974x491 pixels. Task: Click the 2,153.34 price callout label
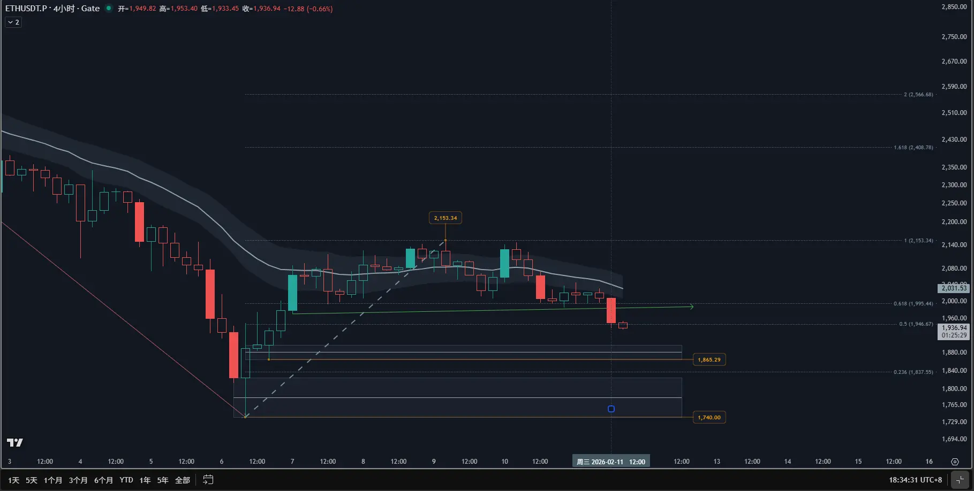446,218
